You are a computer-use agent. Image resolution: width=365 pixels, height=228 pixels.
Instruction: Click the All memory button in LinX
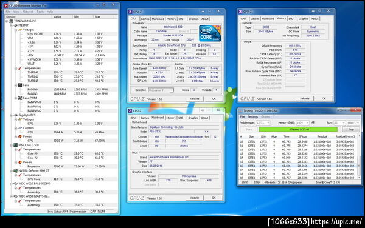(x=313, y=122)
